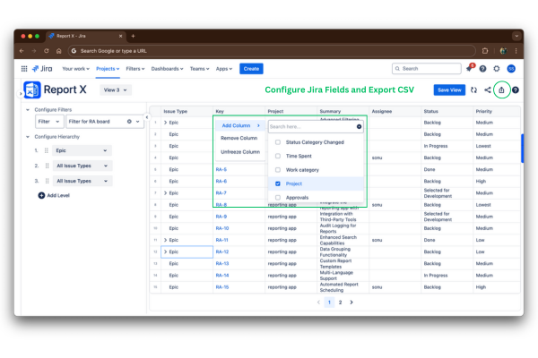Select Add Column in context menu

click(x=240, y=125)
